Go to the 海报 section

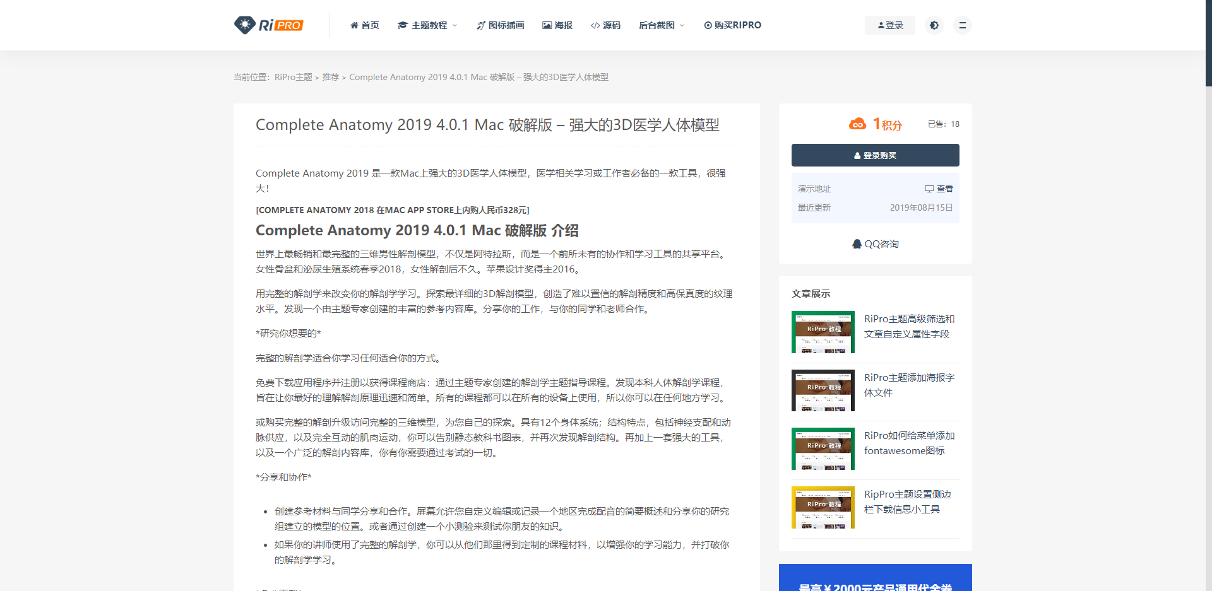click(557, 25)
